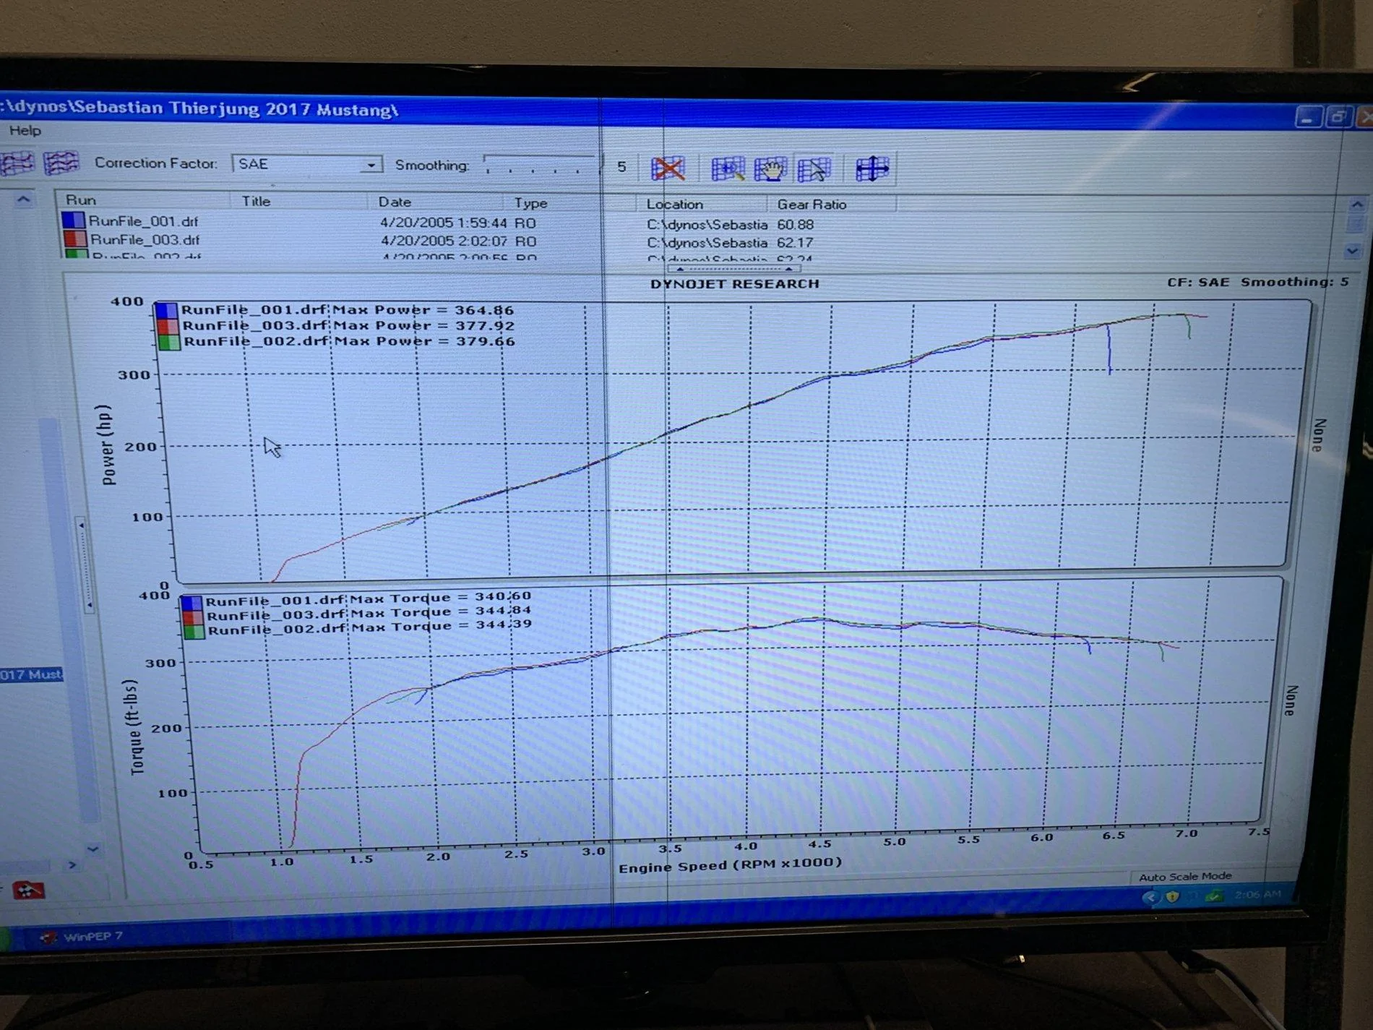Click Auto Scale Mode in status bar

point(1185,876)
